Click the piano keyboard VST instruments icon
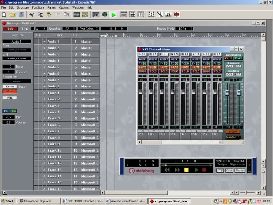The width and height of the screenshot is (273, 205). [x=96, y=14]
